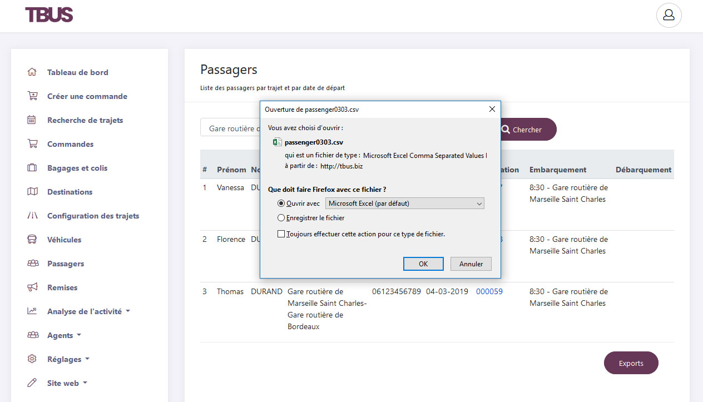Select the Ouvrir avec radio button
This screenshot has height=402, width=703.
click(281, 204)
